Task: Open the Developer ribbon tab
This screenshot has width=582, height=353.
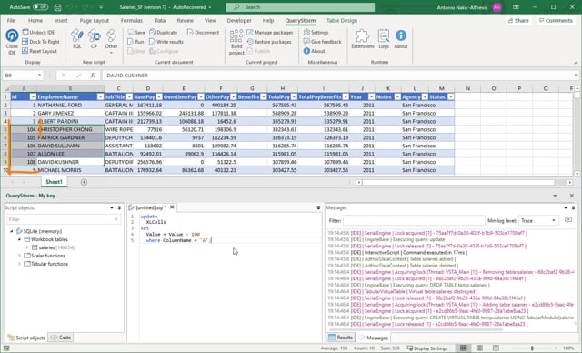Action: [239, 20]
